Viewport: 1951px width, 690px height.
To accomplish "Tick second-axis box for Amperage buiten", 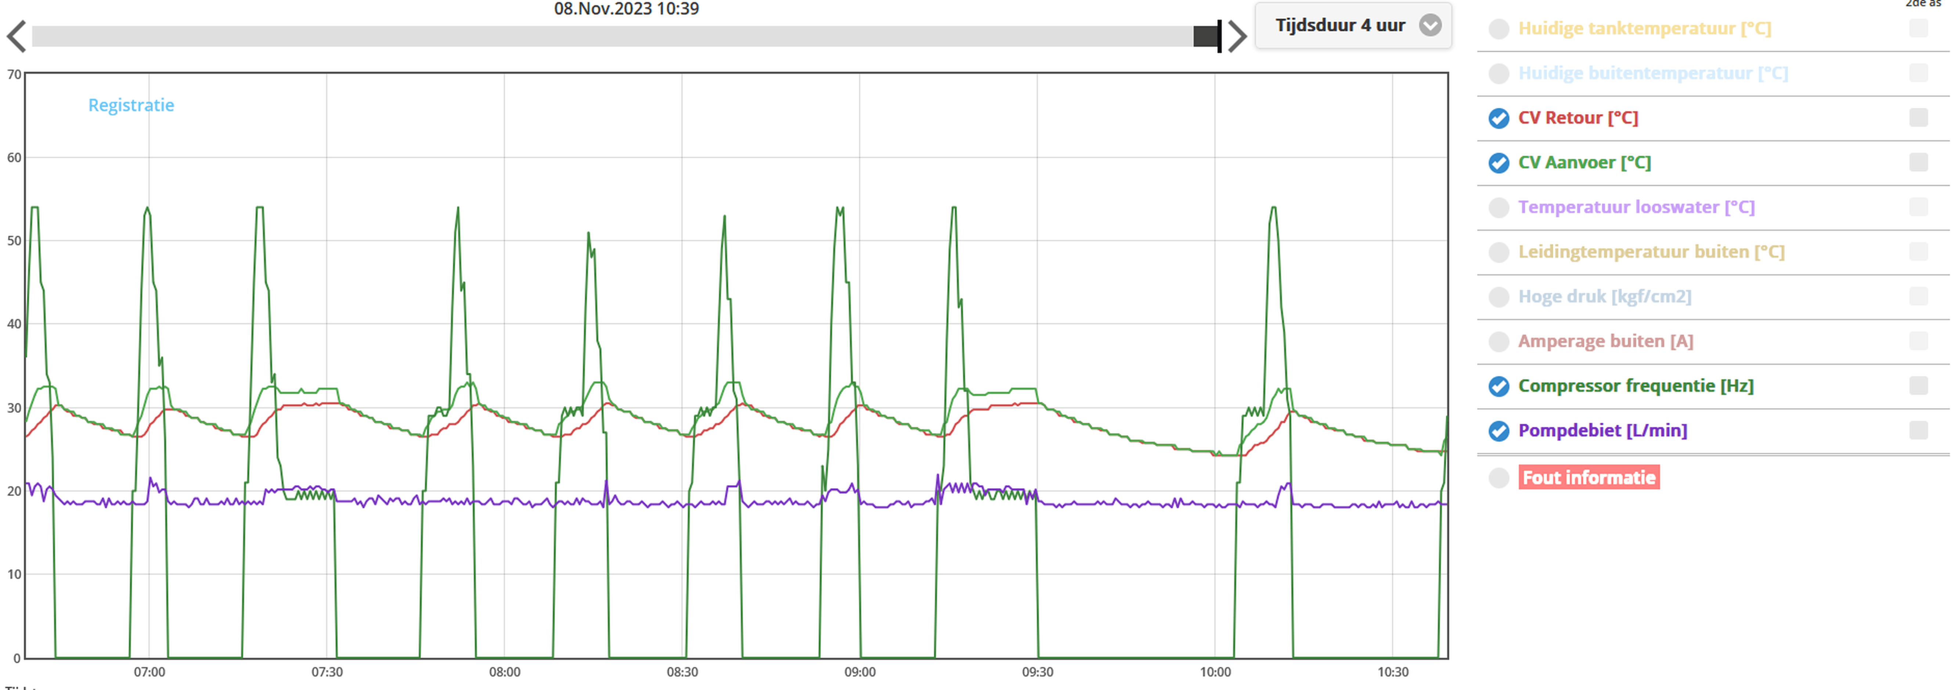I will tap(1918, 341).
